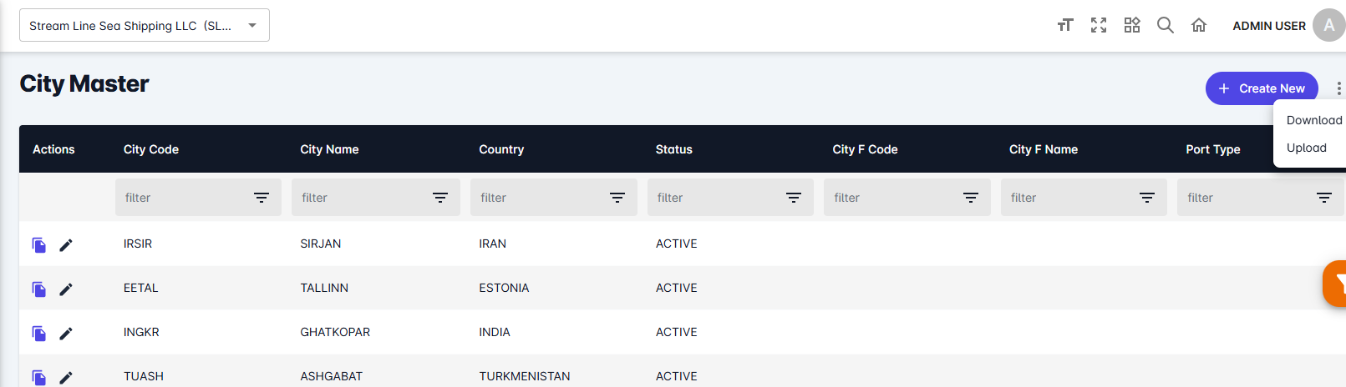The width and height of the screenshot is (1346, 387).
Task: Toggle fullscreen mode icon
Action: tap(1099, 25)
